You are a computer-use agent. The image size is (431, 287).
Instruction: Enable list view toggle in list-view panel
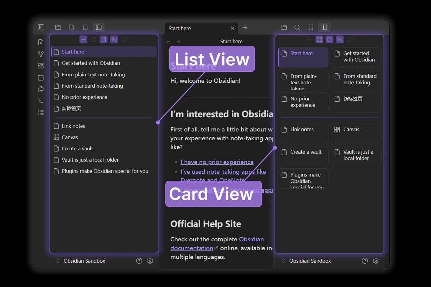(83, 40)
